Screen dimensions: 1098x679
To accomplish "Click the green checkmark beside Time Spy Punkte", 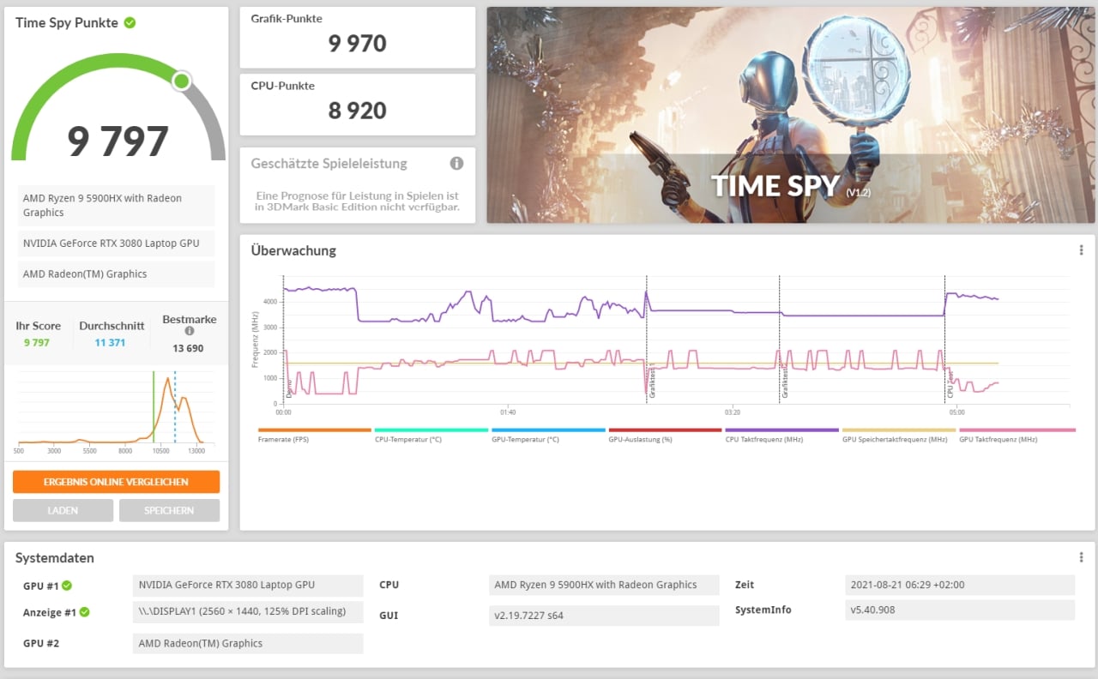I will click(x=130, y=23).
